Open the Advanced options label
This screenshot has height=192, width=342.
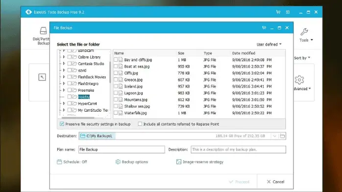point(302,89)
